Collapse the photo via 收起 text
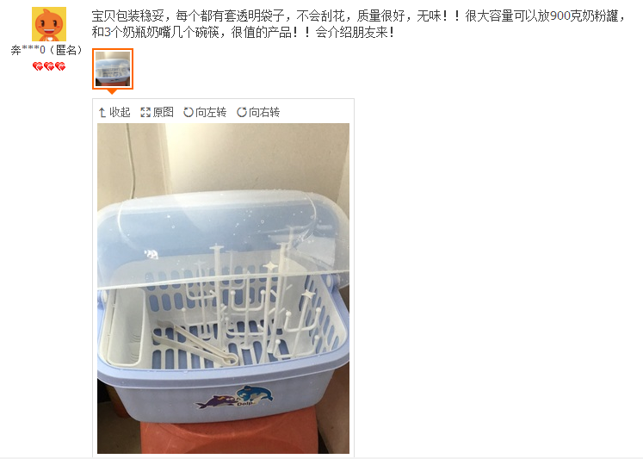The image size is (643, 459). coord(120,113)
